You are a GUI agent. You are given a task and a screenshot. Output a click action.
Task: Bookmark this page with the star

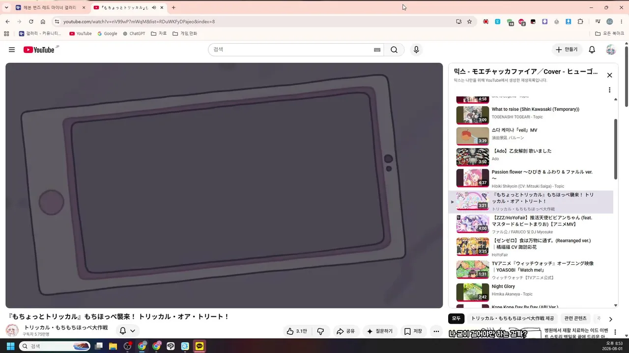[x=469, y=22]
